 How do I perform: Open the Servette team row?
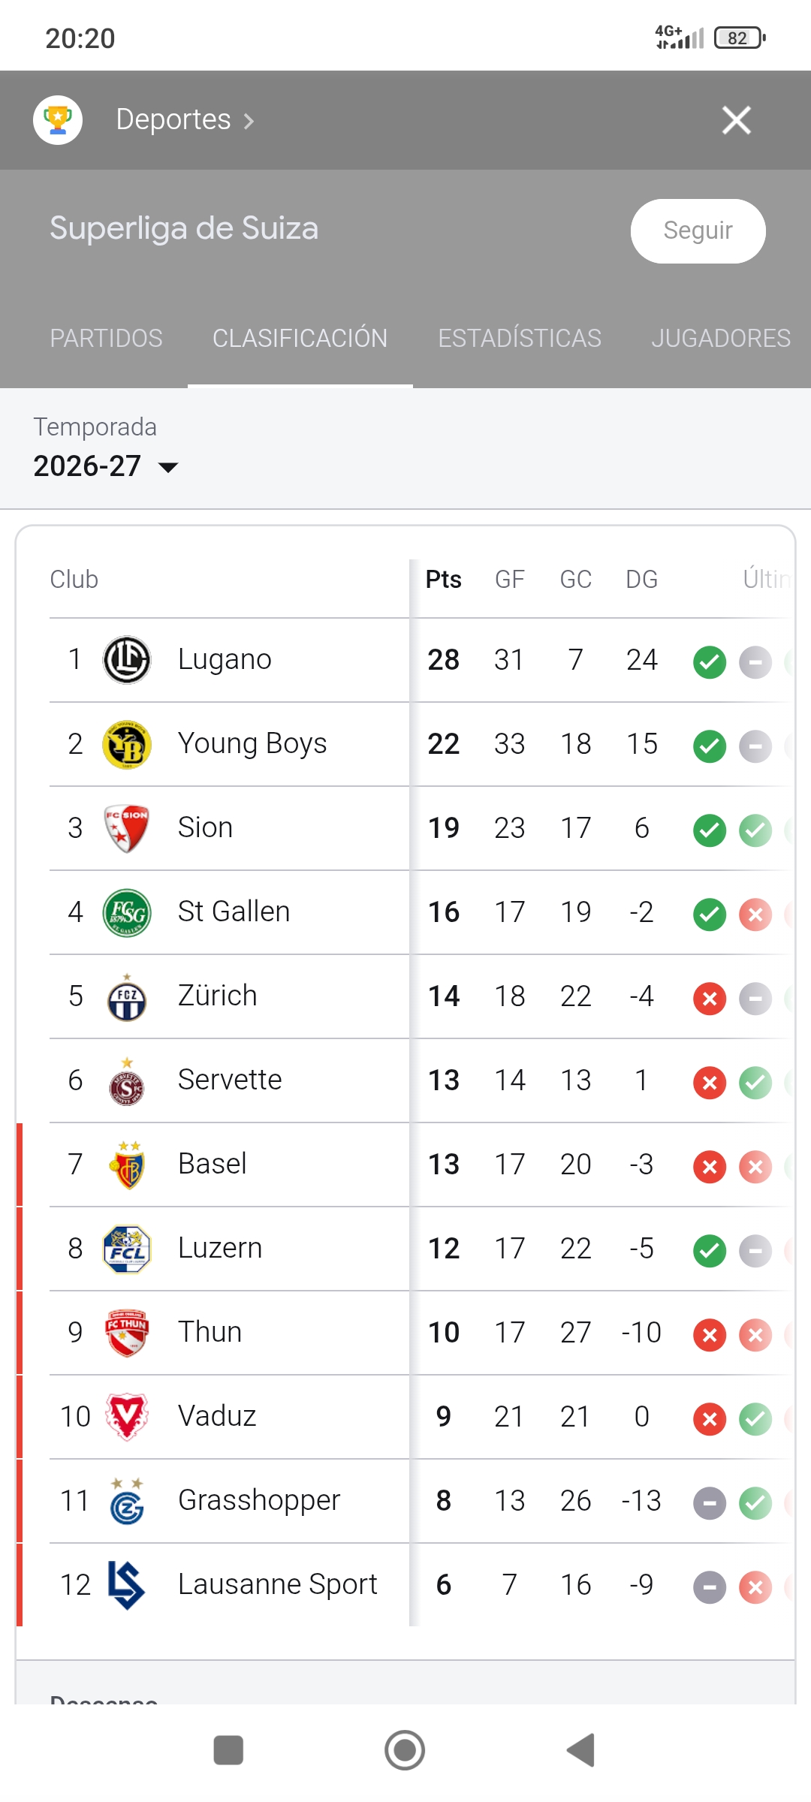[x=405, y=1080]
